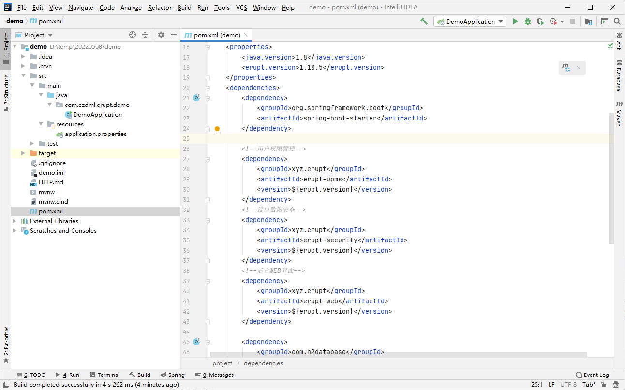The height and width of the screenshot is (390, 625).
Task: Toggle the 7: Structure side tab
Action: [6, 93]
